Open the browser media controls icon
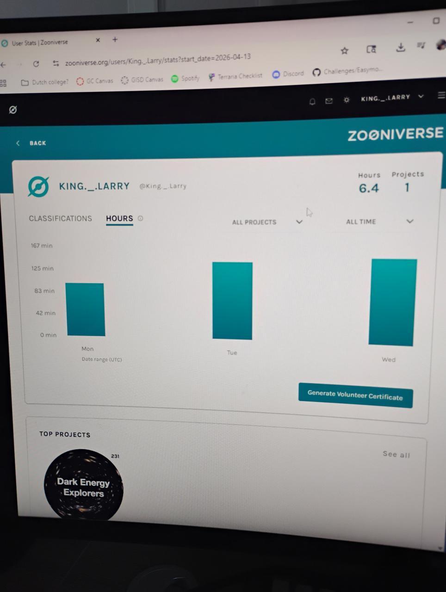This screenshot has height=592, width=446. pyautogui.click(x=421, y=45)
